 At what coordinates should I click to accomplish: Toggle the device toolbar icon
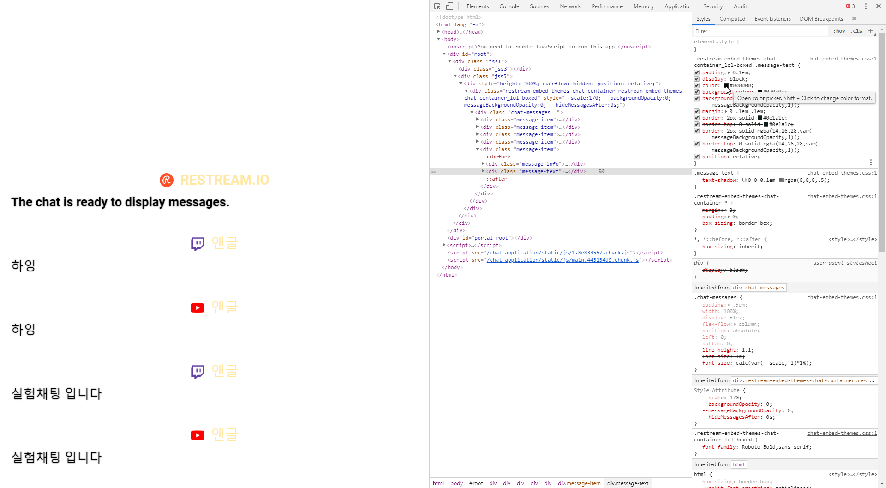449,6
